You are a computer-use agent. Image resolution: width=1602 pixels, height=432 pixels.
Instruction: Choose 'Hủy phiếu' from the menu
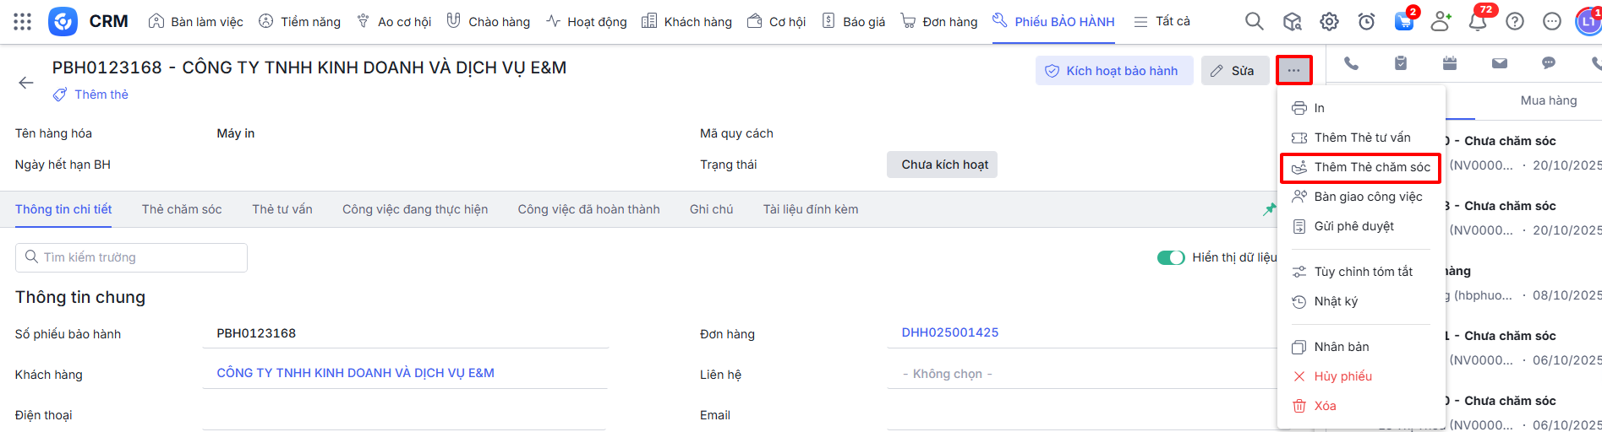1342,376
